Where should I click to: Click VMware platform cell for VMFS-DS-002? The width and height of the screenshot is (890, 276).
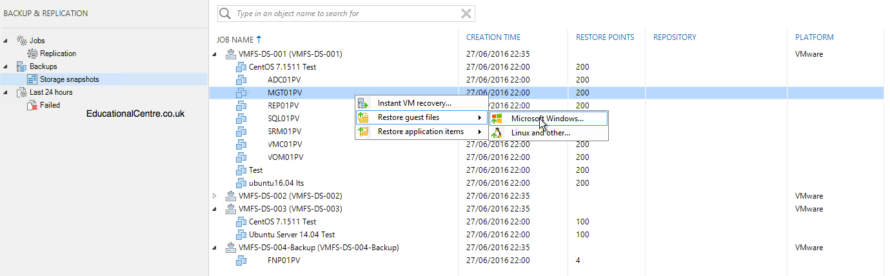(809, 196)
